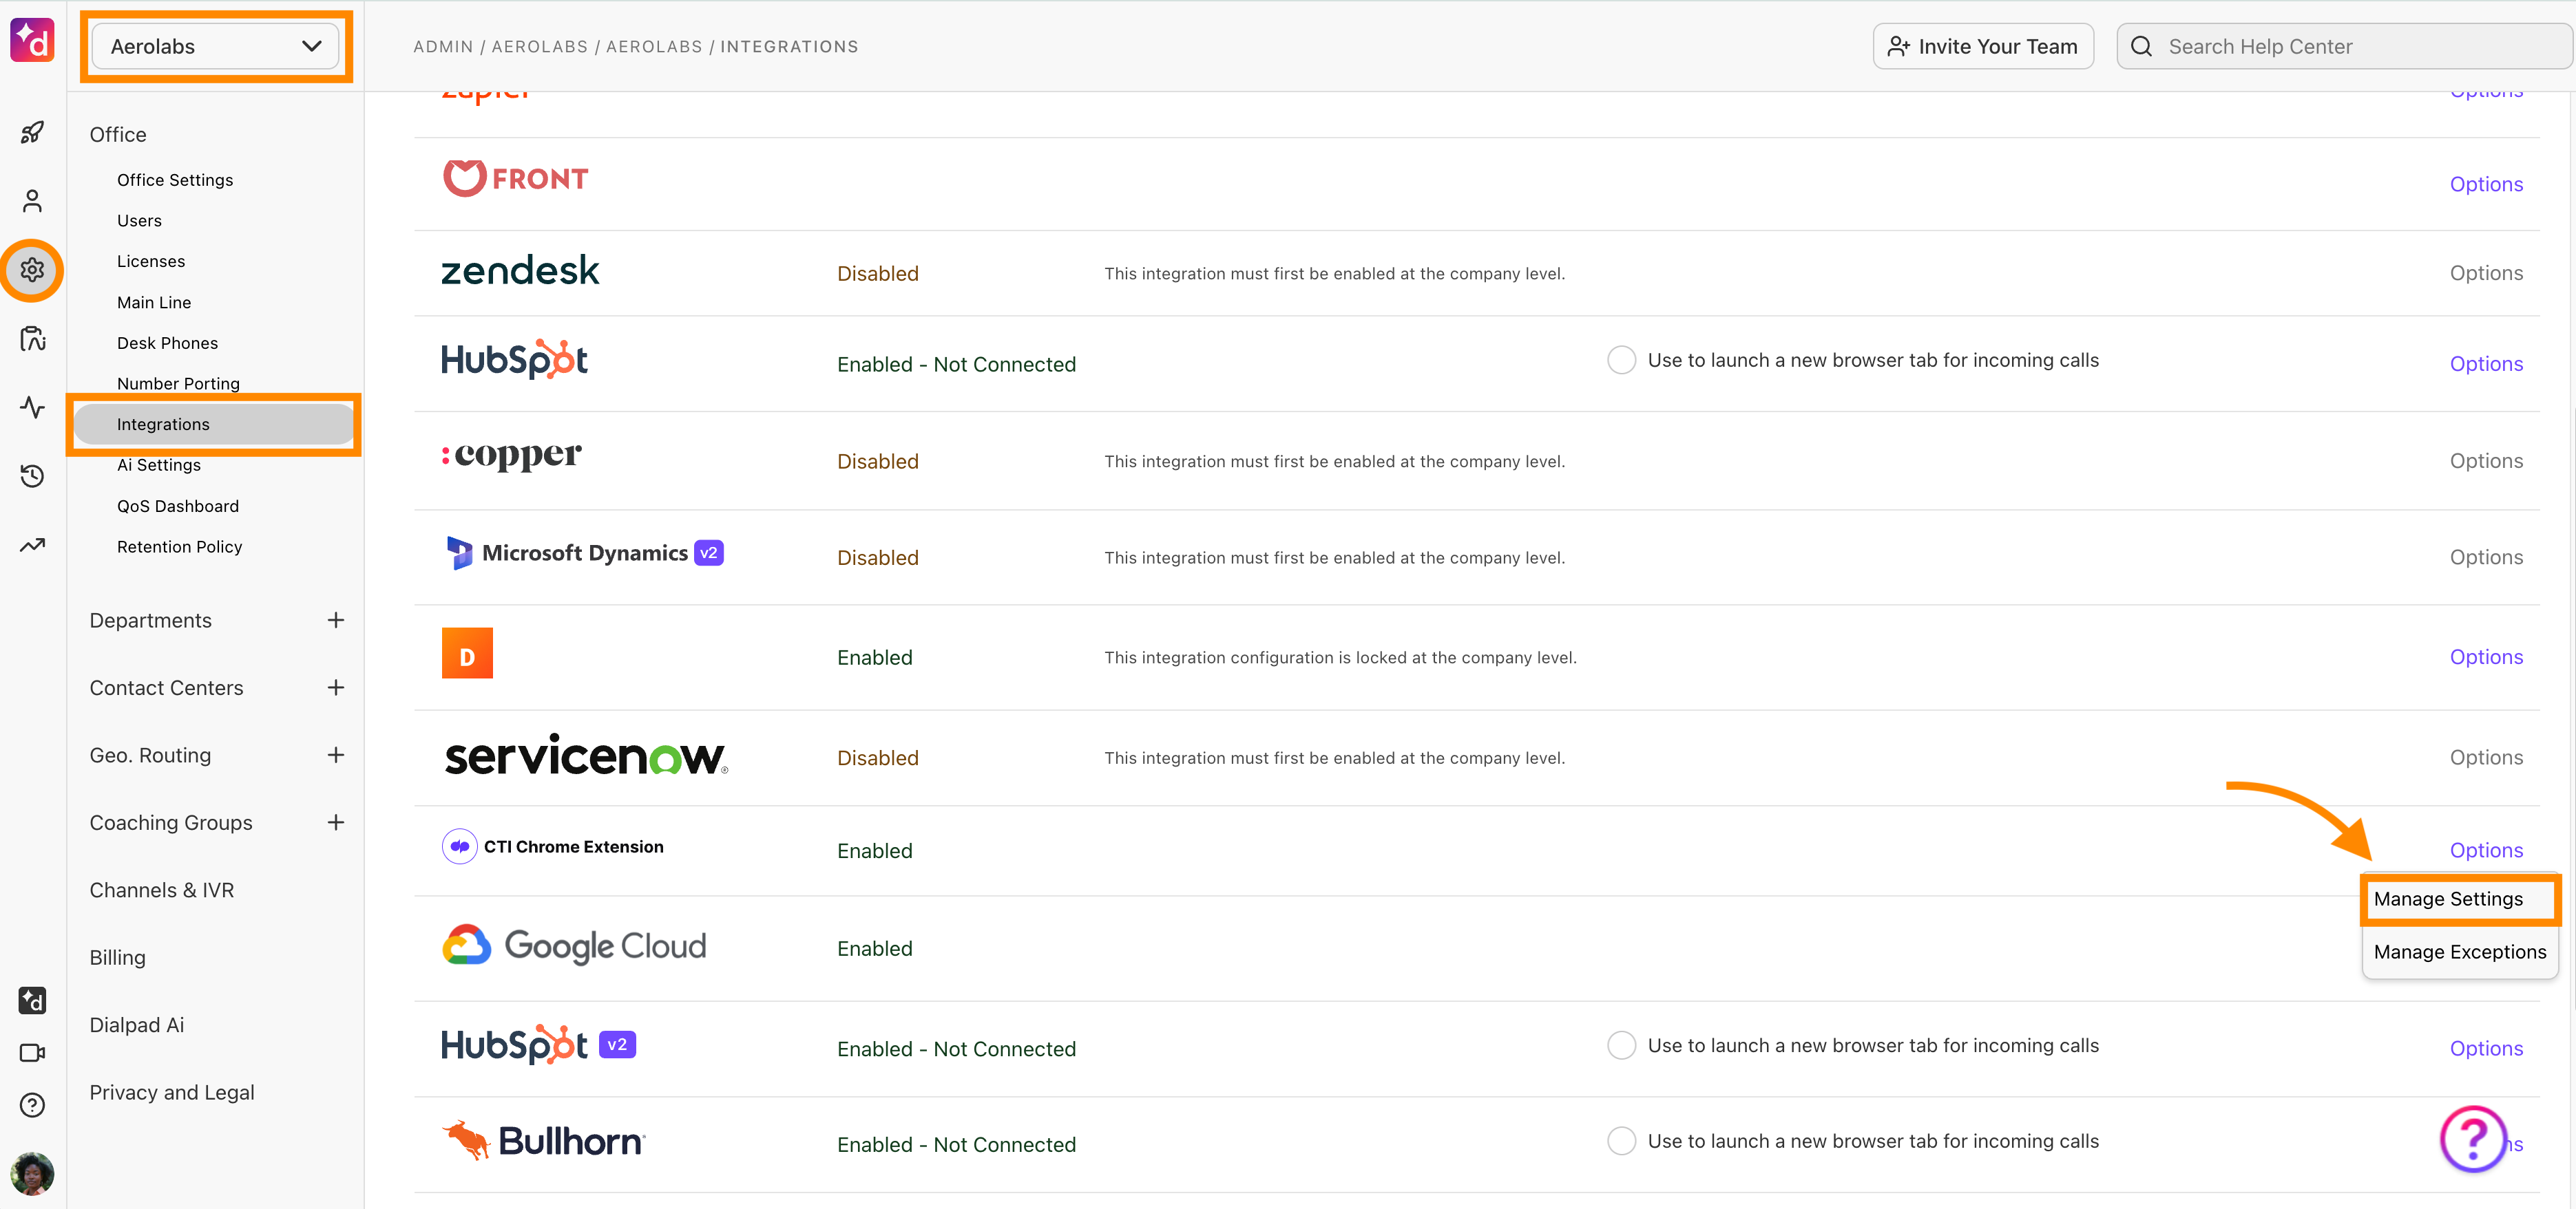This screenshot has height=1209, width=2576.
Task: Expand Geo. Routing with the plus icon
Action: pos(335,756)
